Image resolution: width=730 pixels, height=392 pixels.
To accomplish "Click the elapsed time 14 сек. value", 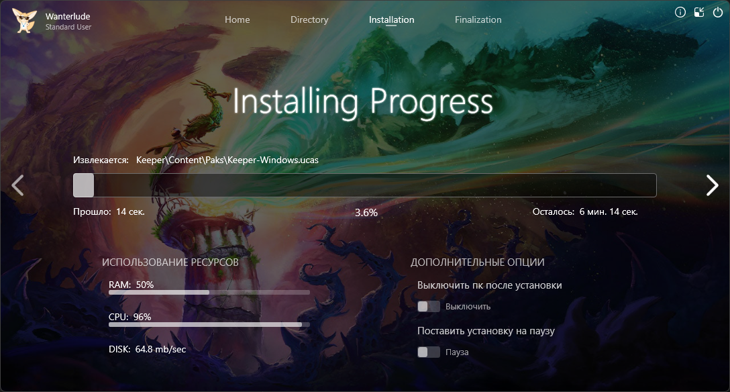I will (x=130, y=212).
